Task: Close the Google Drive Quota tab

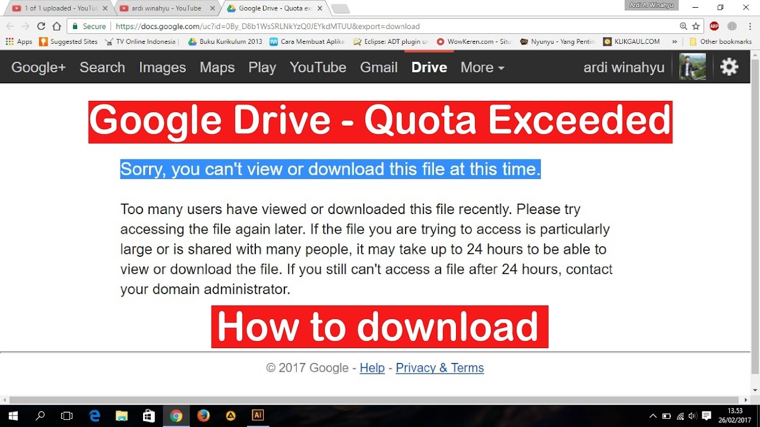Action: 319,8
